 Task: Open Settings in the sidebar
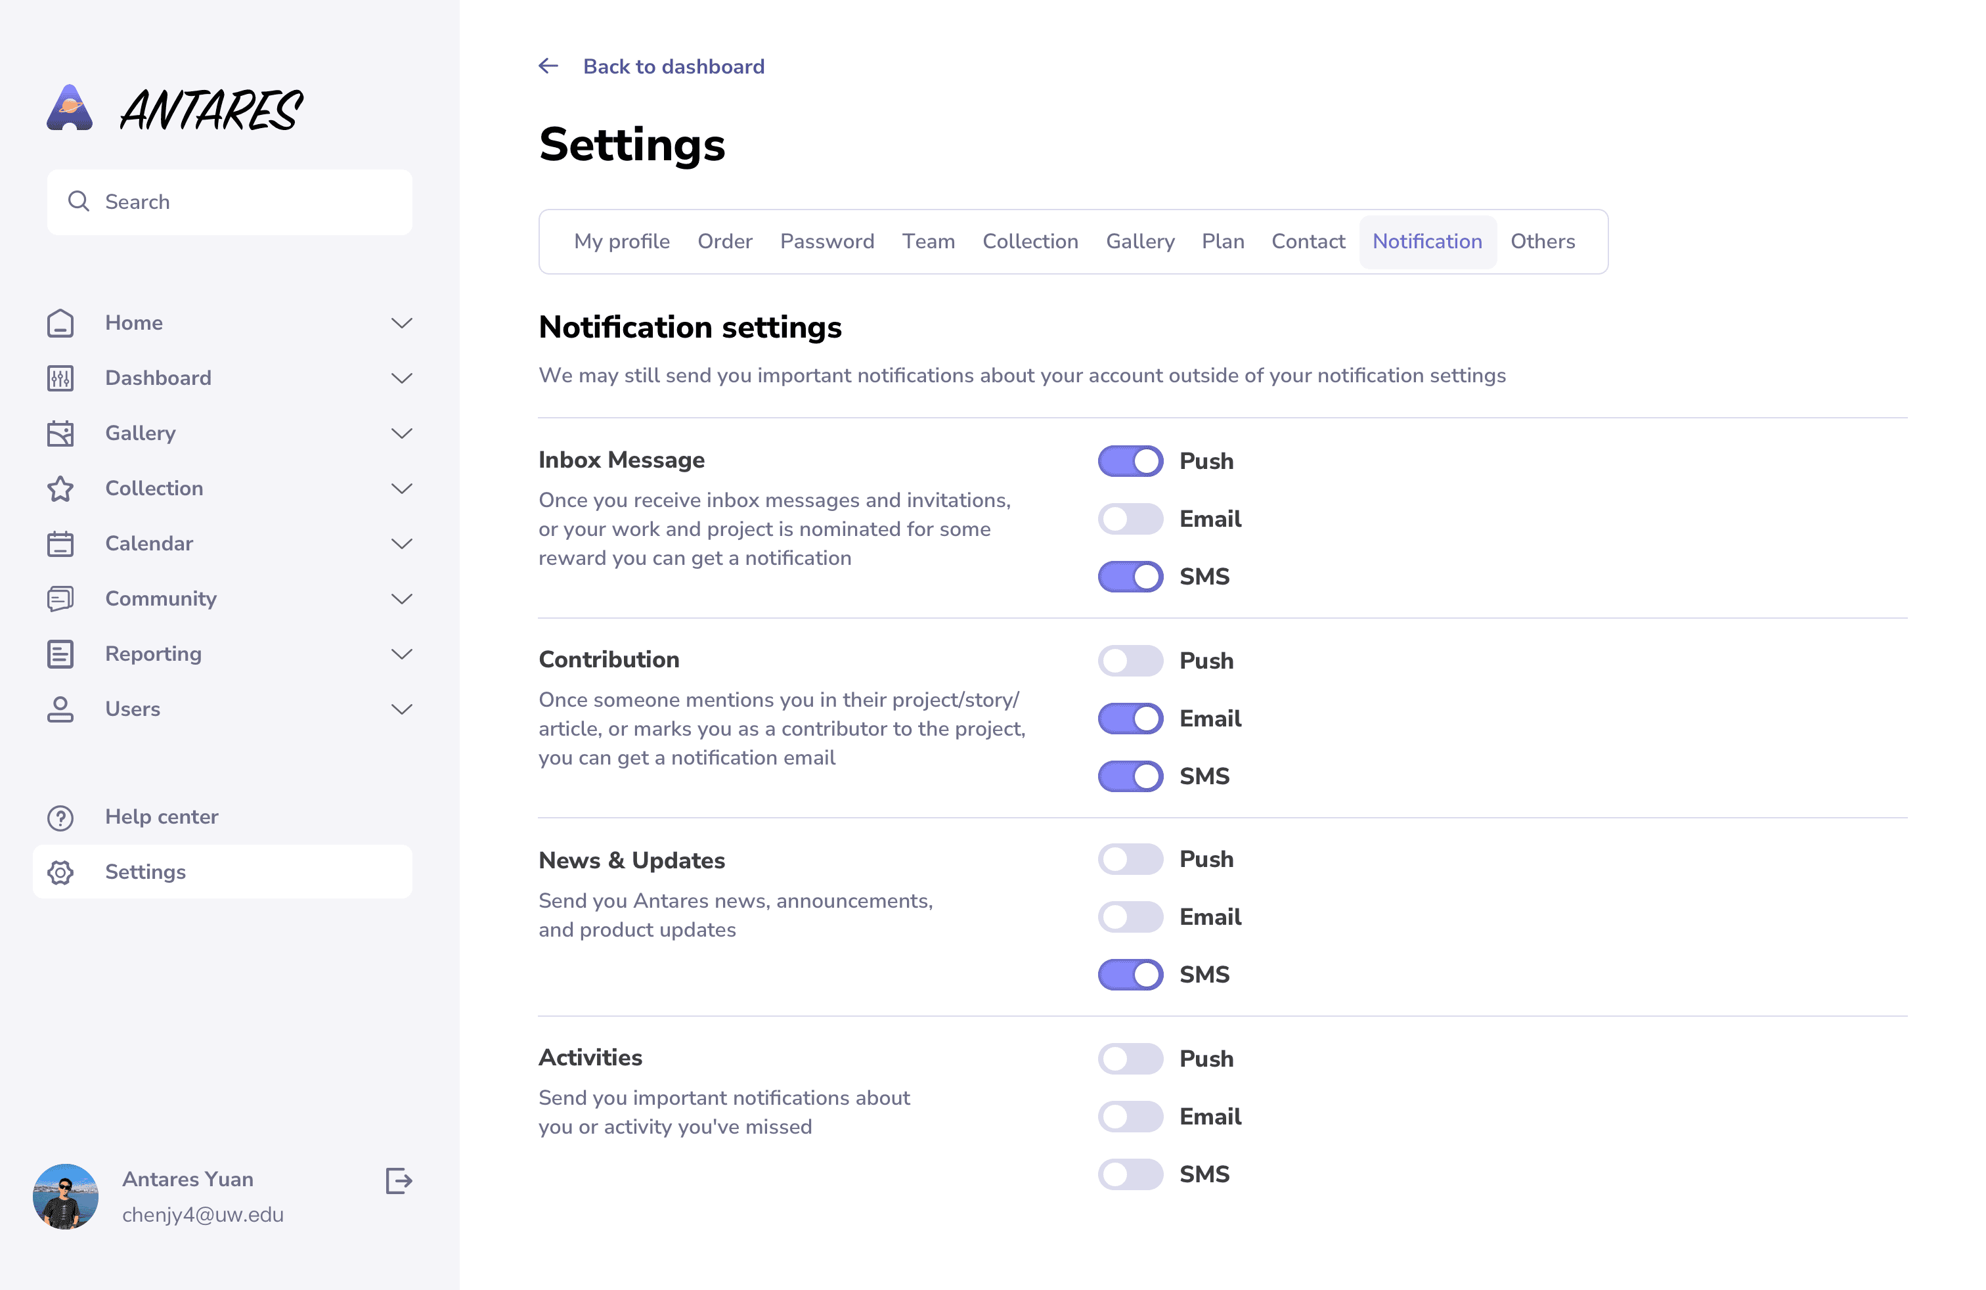point(145,871)
